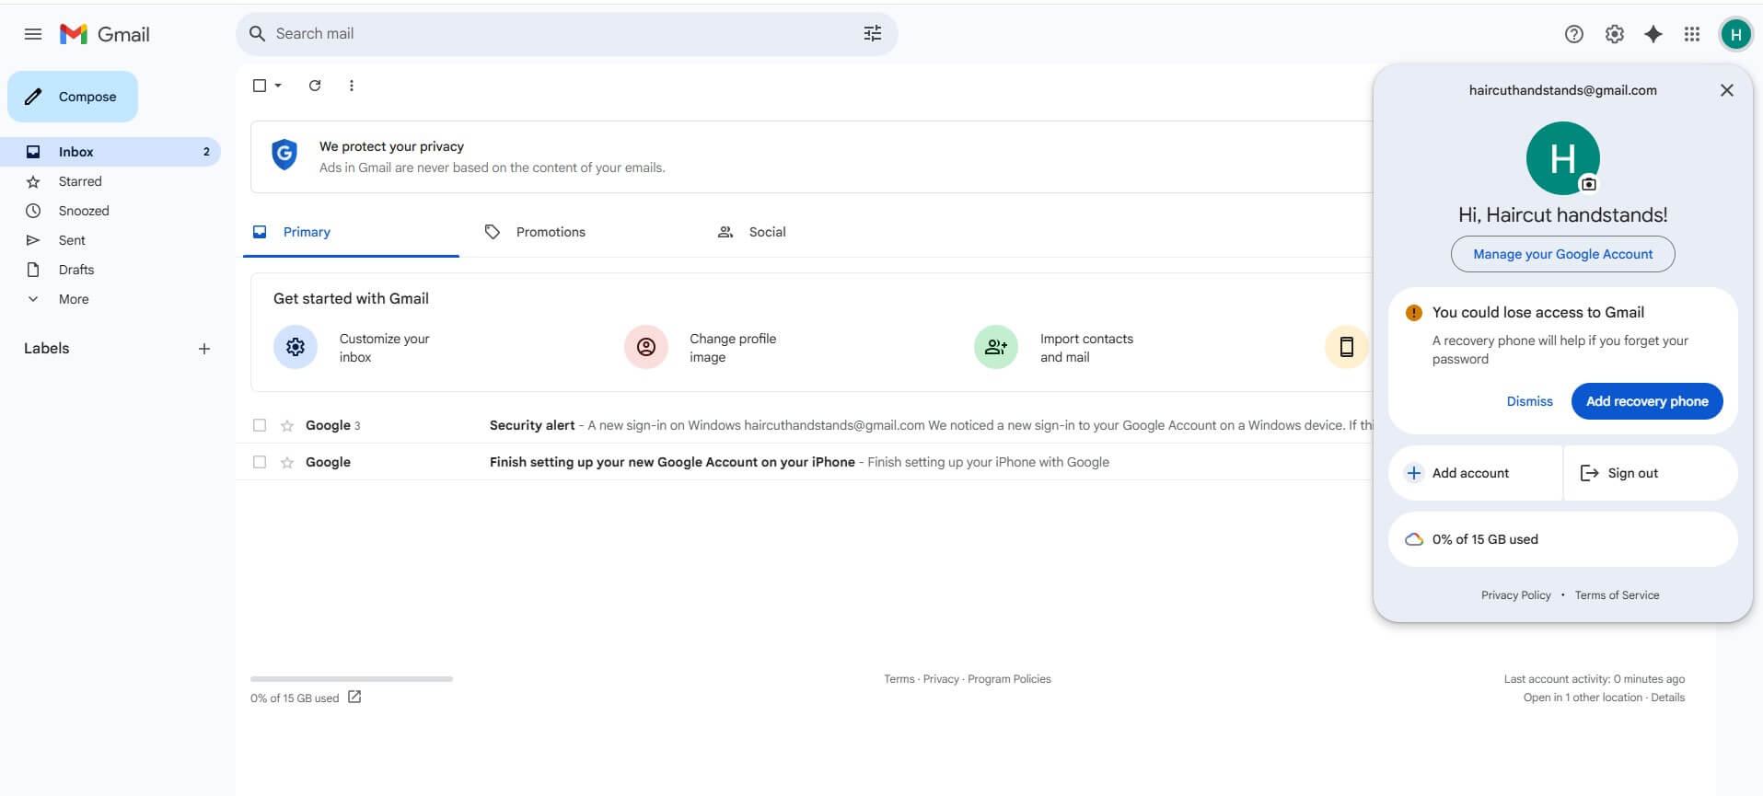Open the Drafts folder

pos(110,270)
